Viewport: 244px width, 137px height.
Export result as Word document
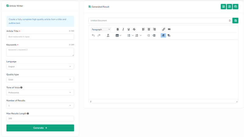pyautogui.click(x=223, y=6)
